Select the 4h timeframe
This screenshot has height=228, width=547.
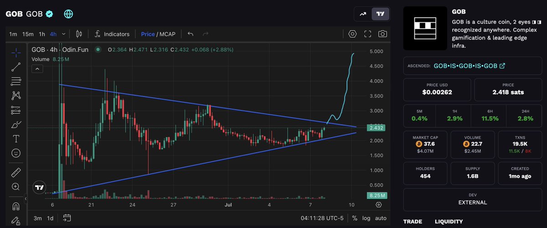53,34
